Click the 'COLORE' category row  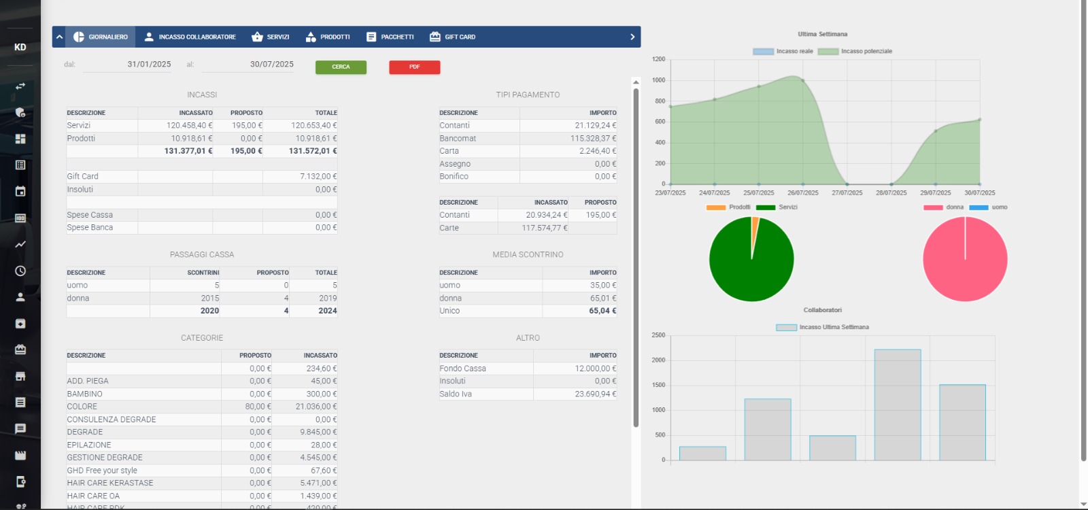click(x=202, y=407)
